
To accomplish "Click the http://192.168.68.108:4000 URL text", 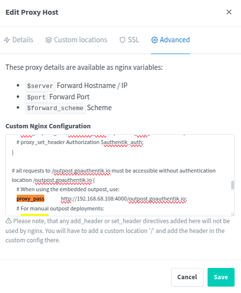I will pyautogui.click(x=94, y=199).
